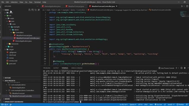The width and height of the screenshot is (189, 106).
Task: Open terminal launch profile dropdown arrow
Action: [178, 68]
